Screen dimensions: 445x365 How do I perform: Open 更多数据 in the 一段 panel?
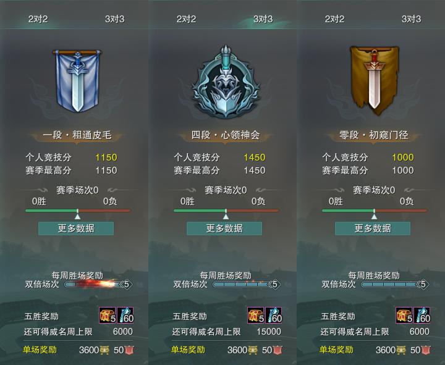[x=76, y=229]
